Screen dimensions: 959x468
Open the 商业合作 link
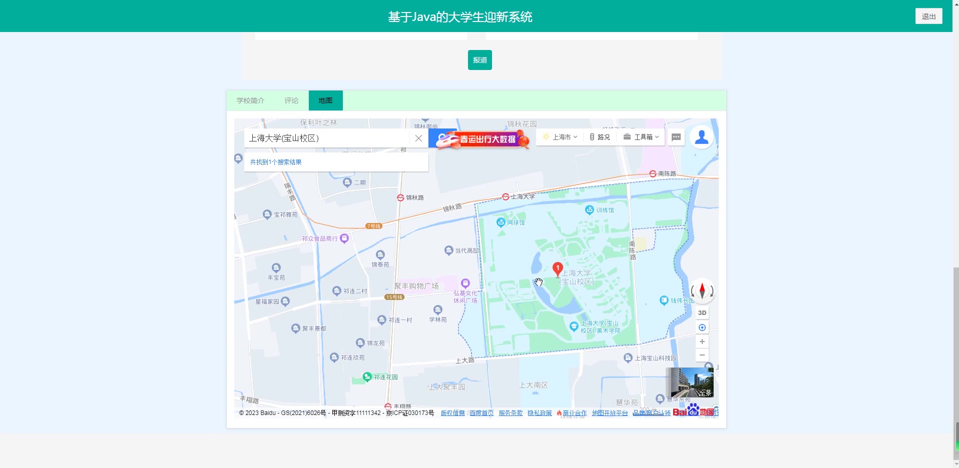[x=575, y=413]
